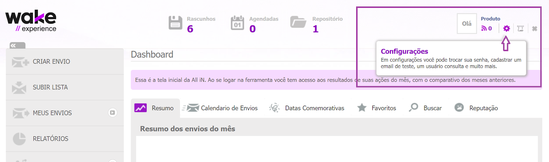Image resolution: width=549 pixels, height=162 pixels.
Task: Open the Configurações gear icon
Action: click(506, 28)
